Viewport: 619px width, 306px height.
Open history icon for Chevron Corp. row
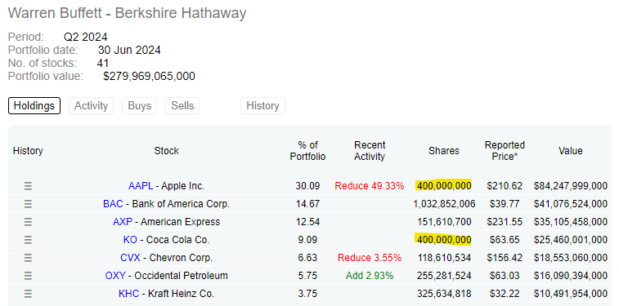(x=28, y=258)
